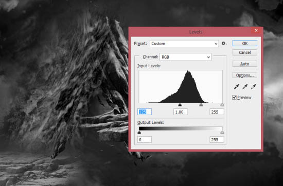Close the Levels dialog window
This screenshot has width=283, height=186.
pos(256,30)
